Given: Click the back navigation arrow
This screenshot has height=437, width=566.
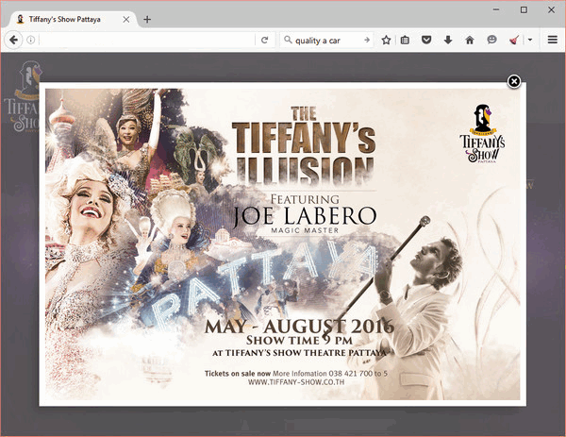Looking at the screenshot, I should point(14,40).
